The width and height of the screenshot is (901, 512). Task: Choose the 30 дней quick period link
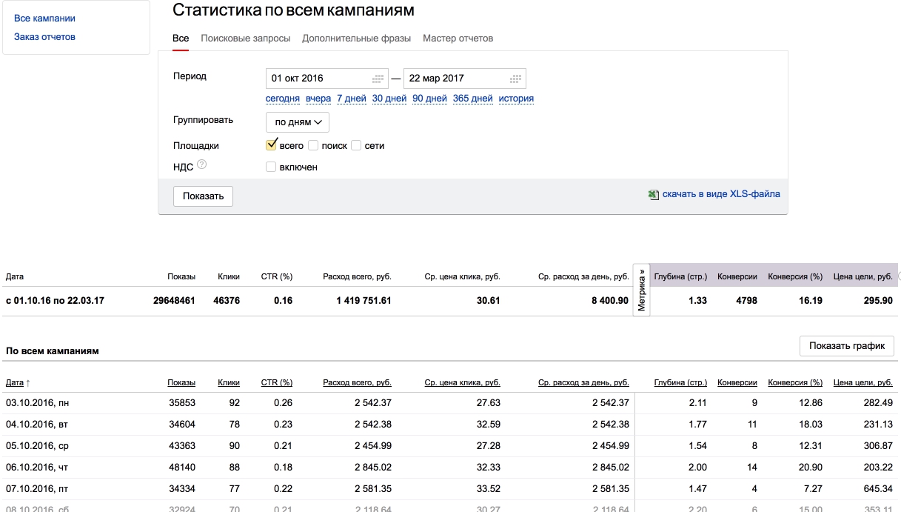pos(389,99)
